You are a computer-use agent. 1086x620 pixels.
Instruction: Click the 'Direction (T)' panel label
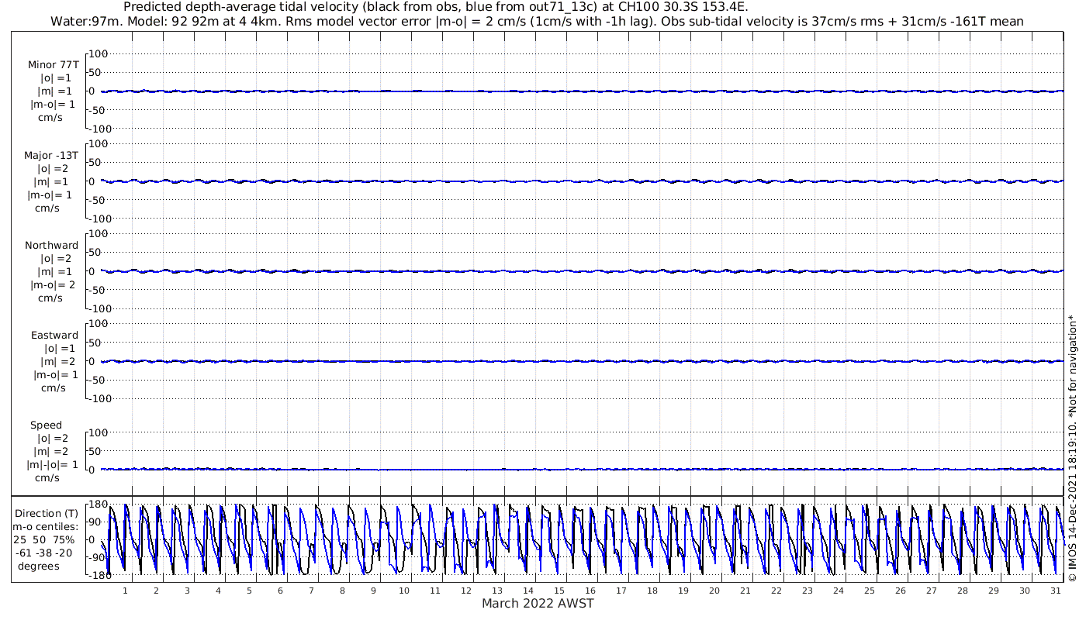coord(47,513)
